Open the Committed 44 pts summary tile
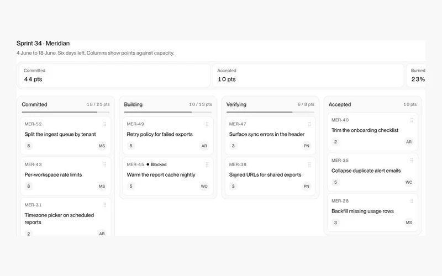 point(114,75)
